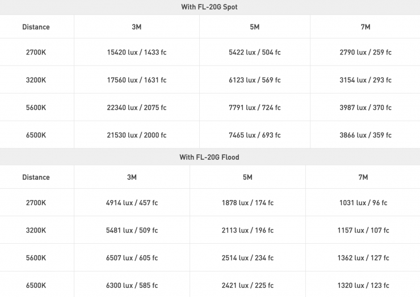Image resolution: width=420 pixels, height=297 pixels.
Task: Click the 1320 lux / 123 fc value
Action: coord(363,285)
